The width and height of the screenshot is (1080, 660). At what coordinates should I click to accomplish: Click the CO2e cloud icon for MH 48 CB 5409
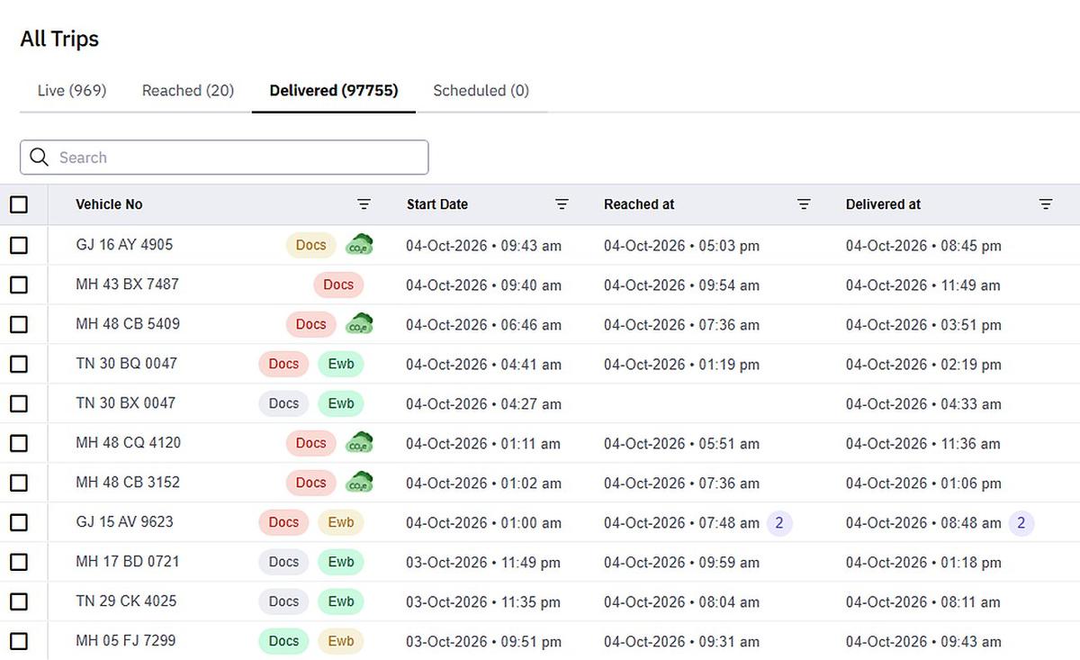360,324
